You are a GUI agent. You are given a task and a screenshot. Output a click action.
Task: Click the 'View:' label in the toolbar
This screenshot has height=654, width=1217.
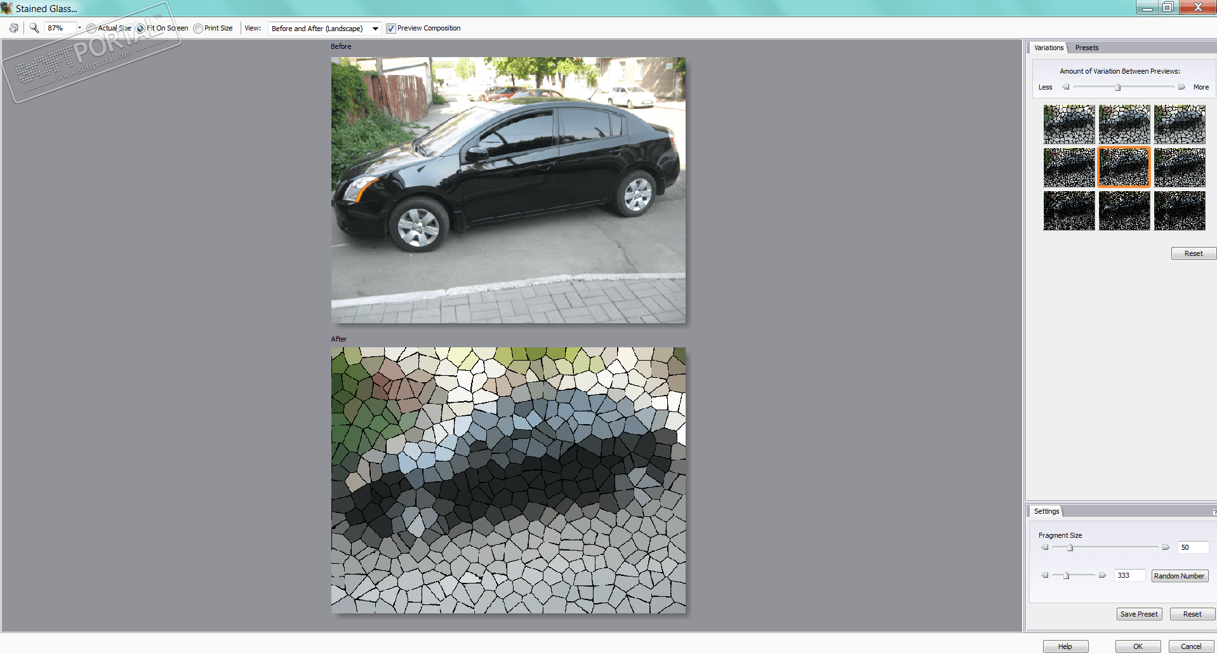point(253,28)
